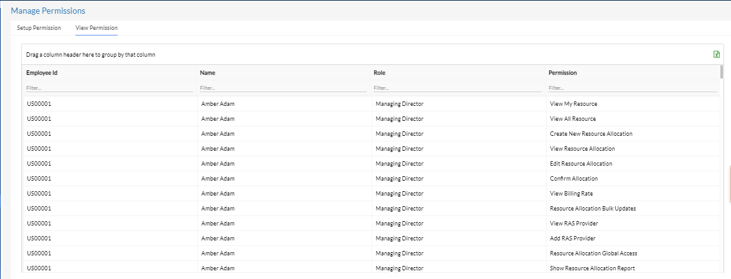This screenshot has width=731, height=279.
Task: Select the View Permission tab
Action: (97, 28)
